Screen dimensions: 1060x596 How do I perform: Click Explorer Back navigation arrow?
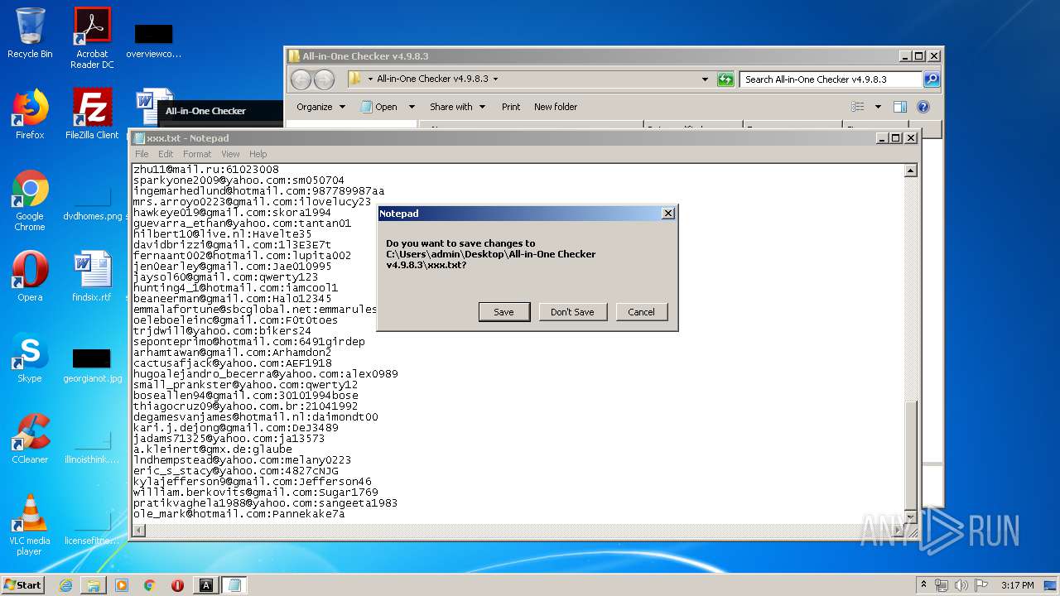301,79
